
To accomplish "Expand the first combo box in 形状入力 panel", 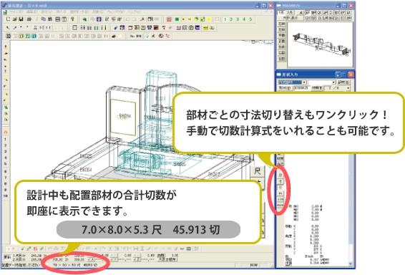I will [304, 82].
